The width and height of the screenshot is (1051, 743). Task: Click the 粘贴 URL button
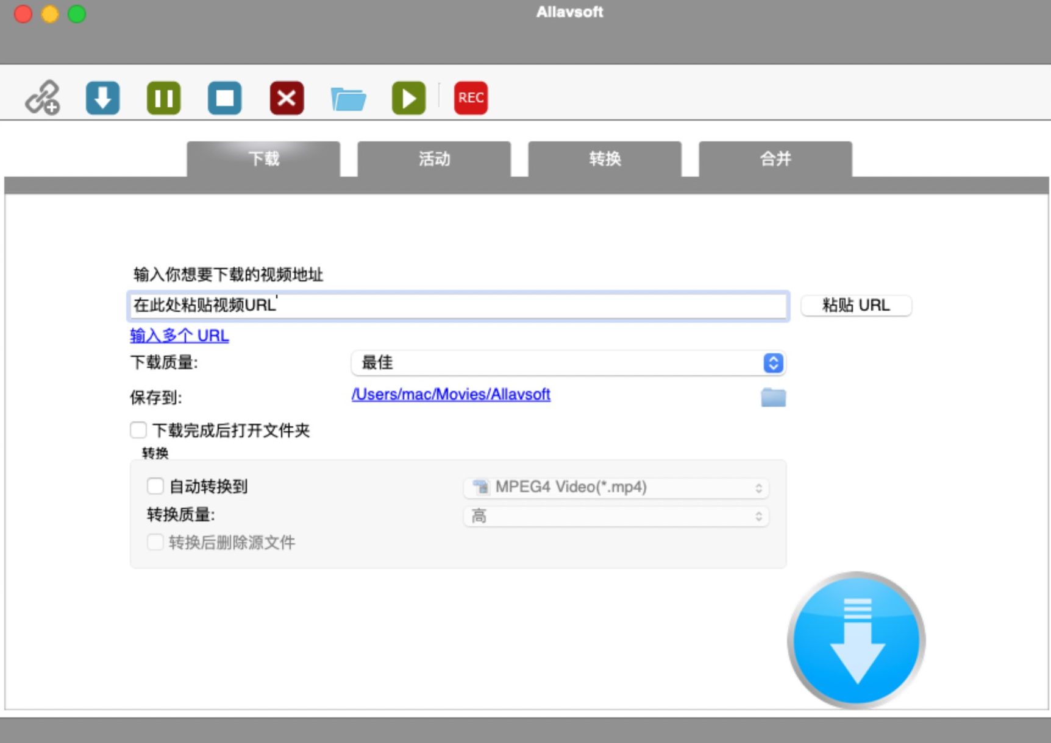point(856,305)
